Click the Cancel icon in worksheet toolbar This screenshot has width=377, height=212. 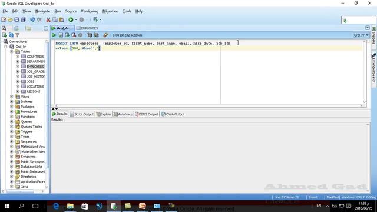[80, 35]
